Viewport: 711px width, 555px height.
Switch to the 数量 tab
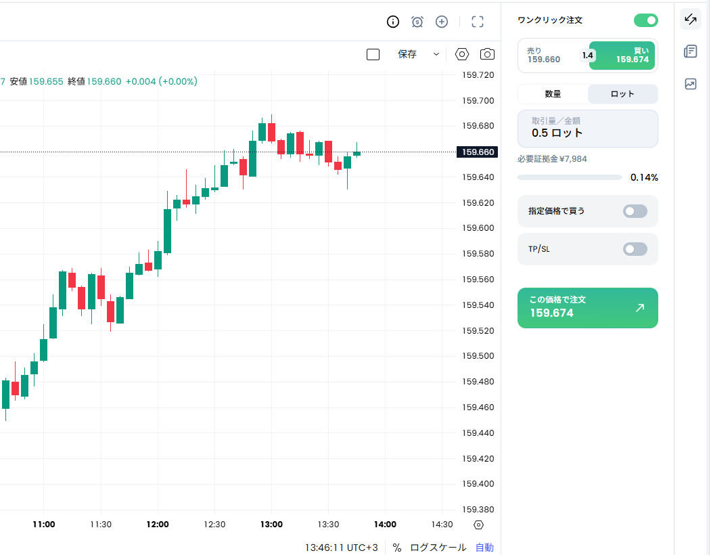pyautogui.click(x=553, y=94)
